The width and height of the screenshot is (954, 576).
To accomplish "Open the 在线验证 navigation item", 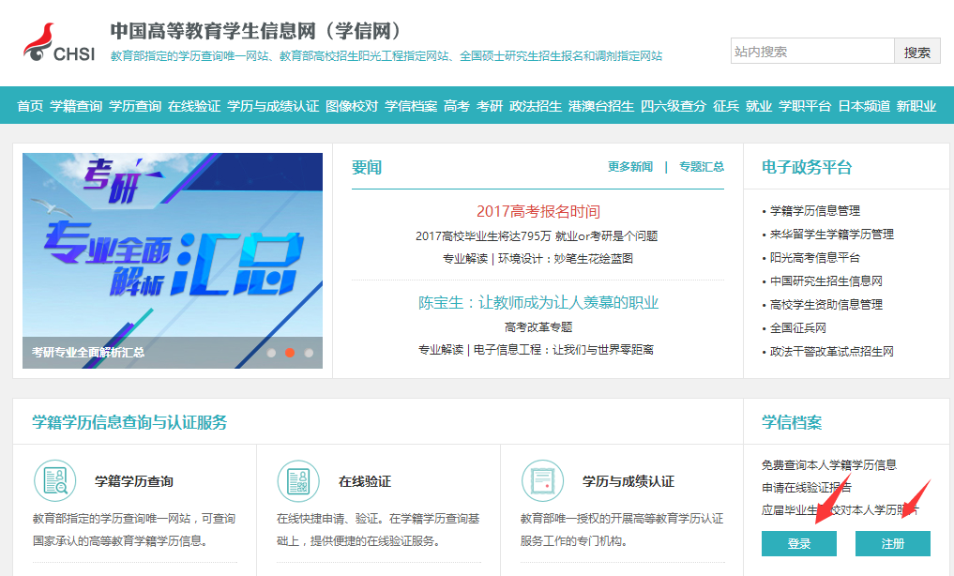I will [194, 106].
